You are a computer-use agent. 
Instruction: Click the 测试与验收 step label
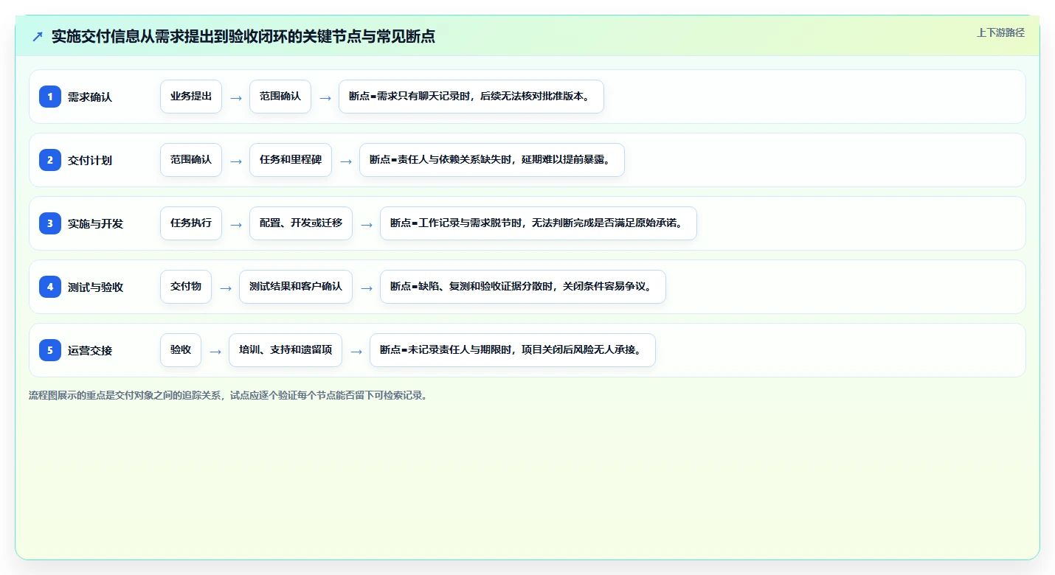(95, 287)
